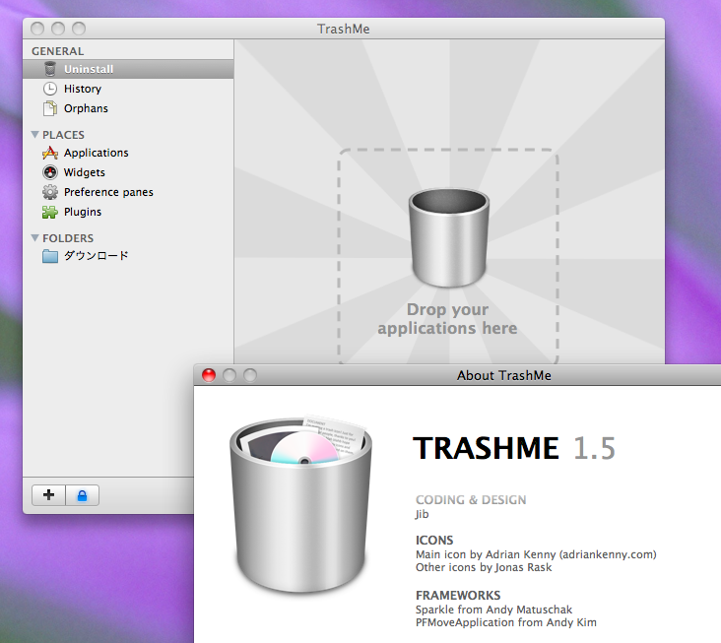Screen dimensions: 721x643
Task: Click the GENERAL section header
Action: (x=57, y=51)
